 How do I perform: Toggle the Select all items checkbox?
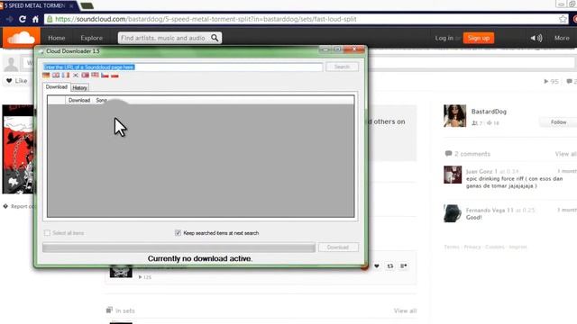pos(47,233)
